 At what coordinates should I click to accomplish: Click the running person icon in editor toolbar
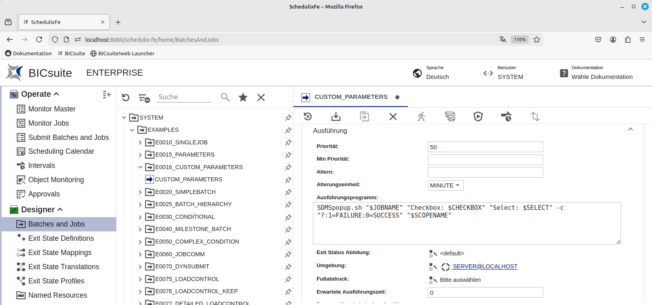tap(421, 117)
